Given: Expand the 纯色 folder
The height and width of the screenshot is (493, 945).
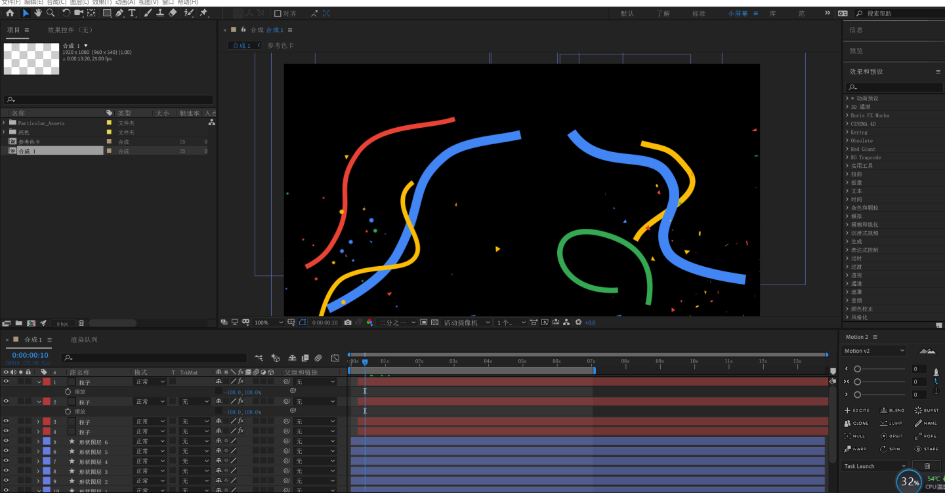Looking at the screenshot, I should [x=5, y=132].
